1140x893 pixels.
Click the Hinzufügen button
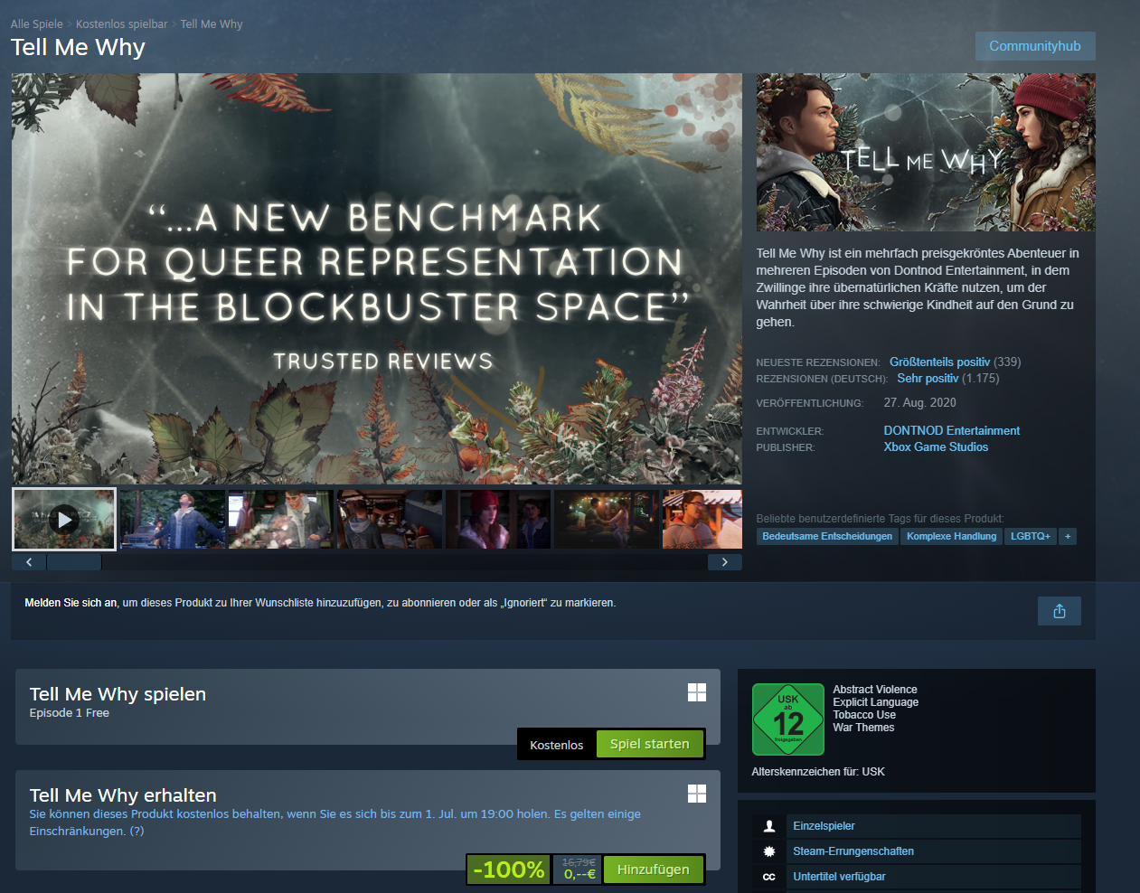(653, 869)
